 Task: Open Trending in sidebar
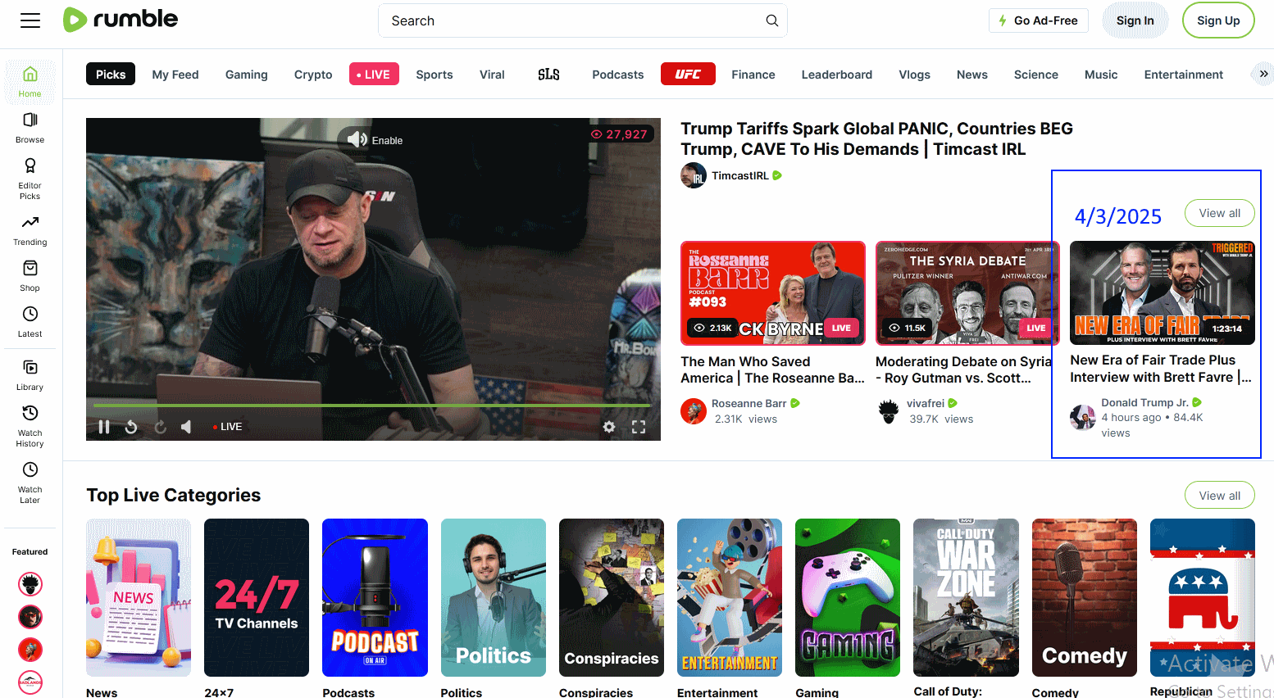coord(30,230)
